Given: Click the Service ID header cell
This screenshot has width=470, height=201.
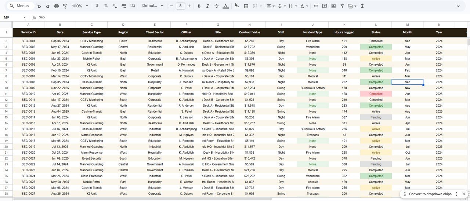Looking at the screenshot, I should (28, 32).
